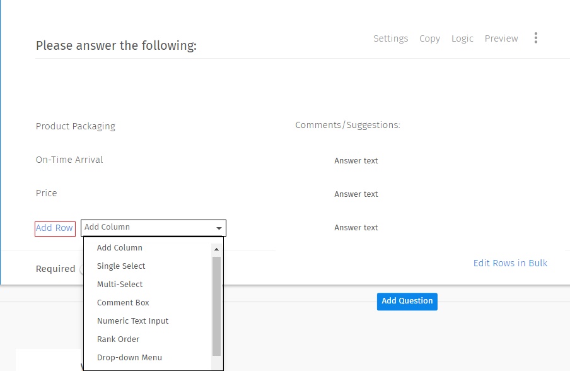This screenshot has width=570, height=371.
Task: Select the Multi-Select column type
Action: click(x=120, y=284)
